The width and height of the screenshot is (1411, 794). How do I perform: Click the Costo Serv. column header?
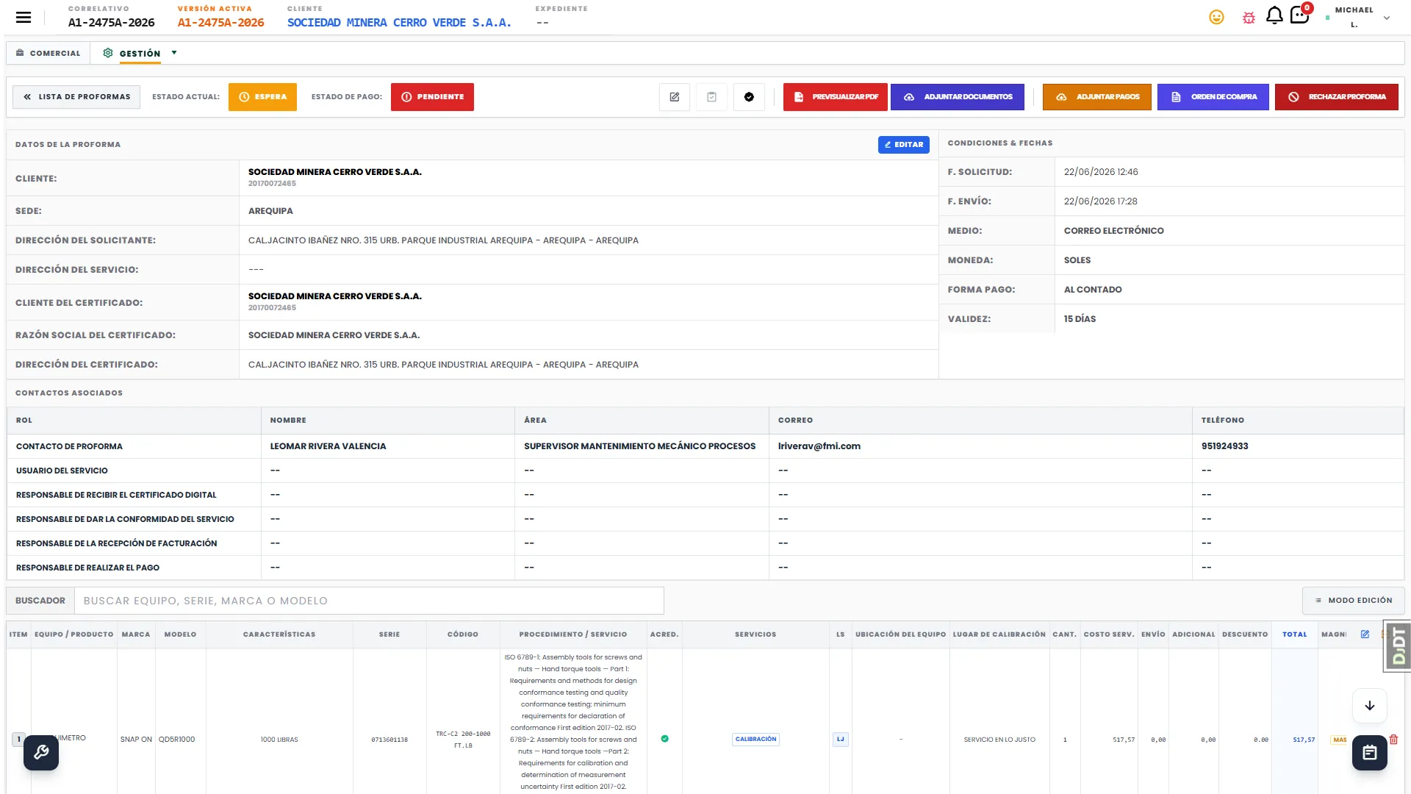[x=1109, y=634]
